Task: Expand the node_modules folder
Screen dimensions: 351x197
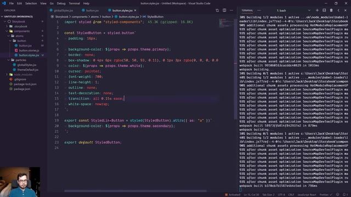Action: [x=23, y=74]
